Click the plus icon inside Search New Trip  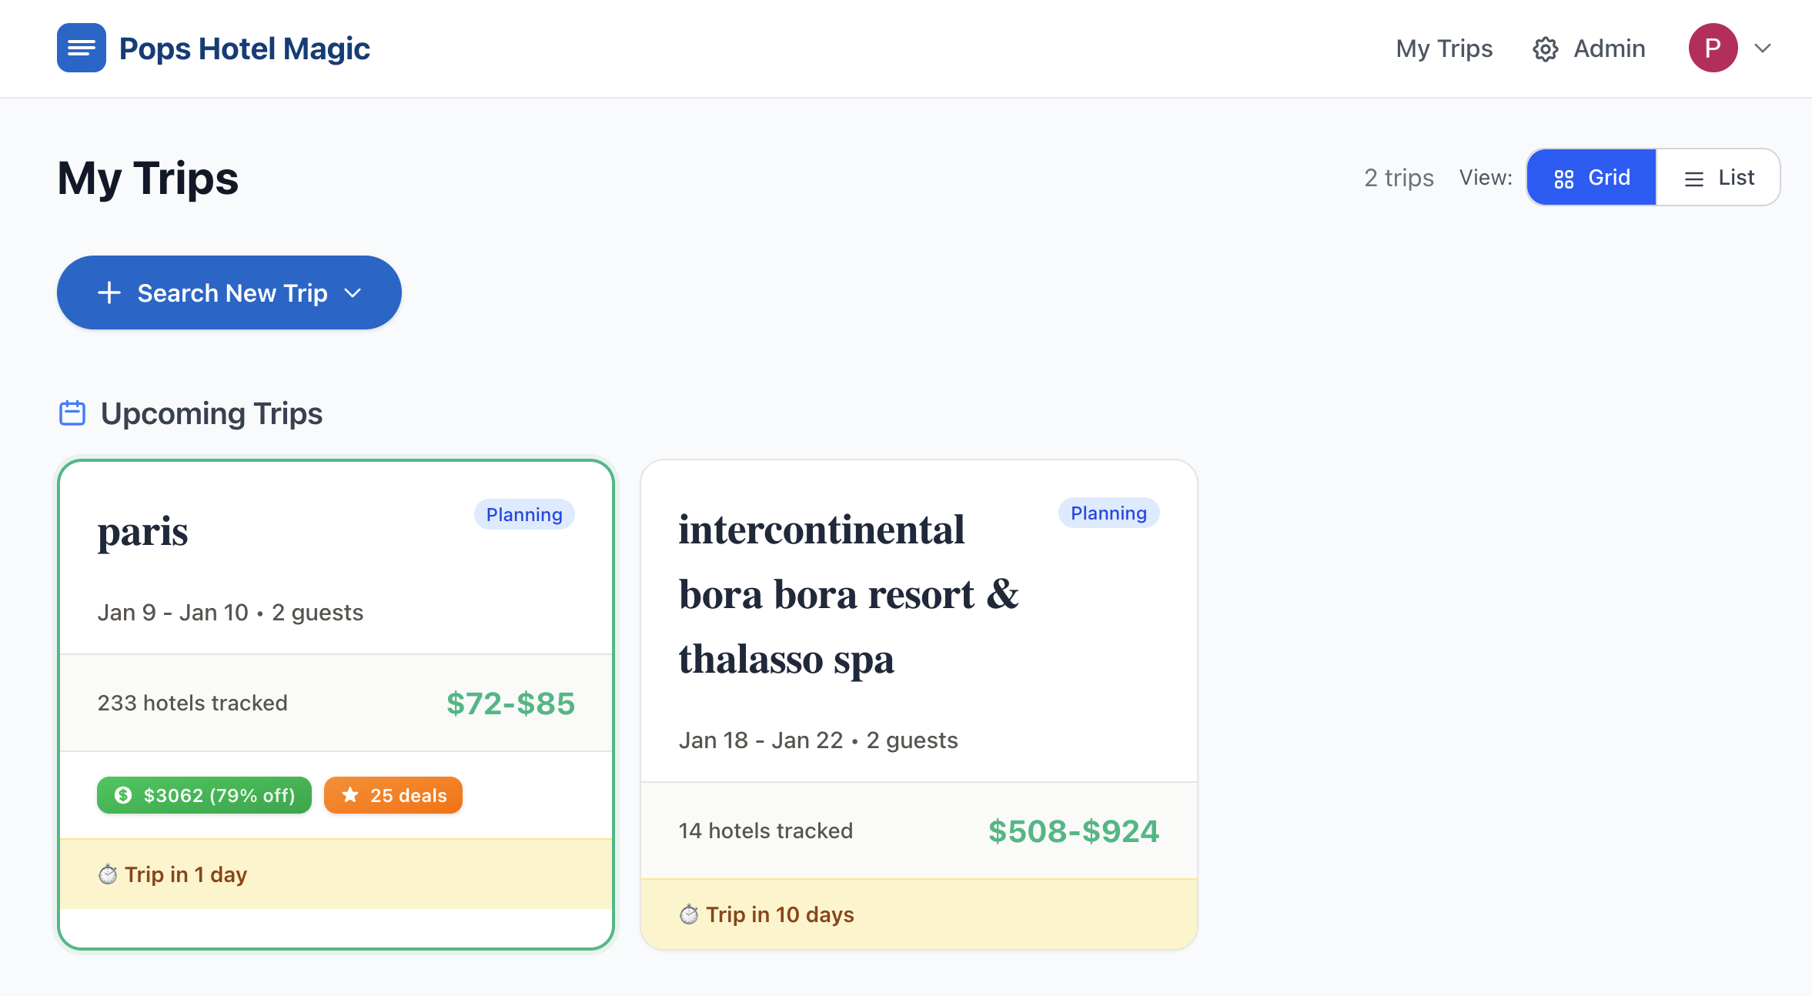coord(109,292)
